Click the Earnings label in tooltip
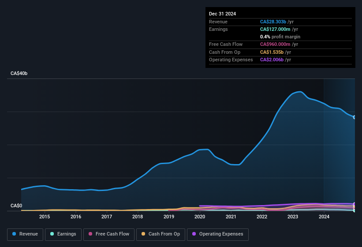 [218, 29]
